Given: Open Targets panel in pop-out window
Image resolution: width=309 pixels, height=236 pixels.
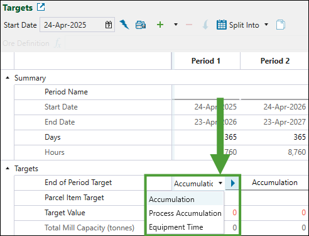Looking at the screenshot, I should [x=41, y=7].
